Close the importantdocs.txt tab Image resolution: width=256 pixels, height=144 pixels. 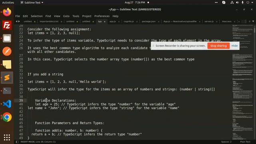(x=61, y=22)
